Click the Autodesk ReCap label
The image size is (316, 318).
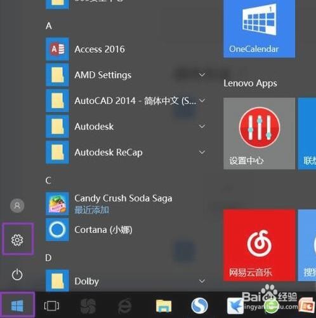[109, 153]
